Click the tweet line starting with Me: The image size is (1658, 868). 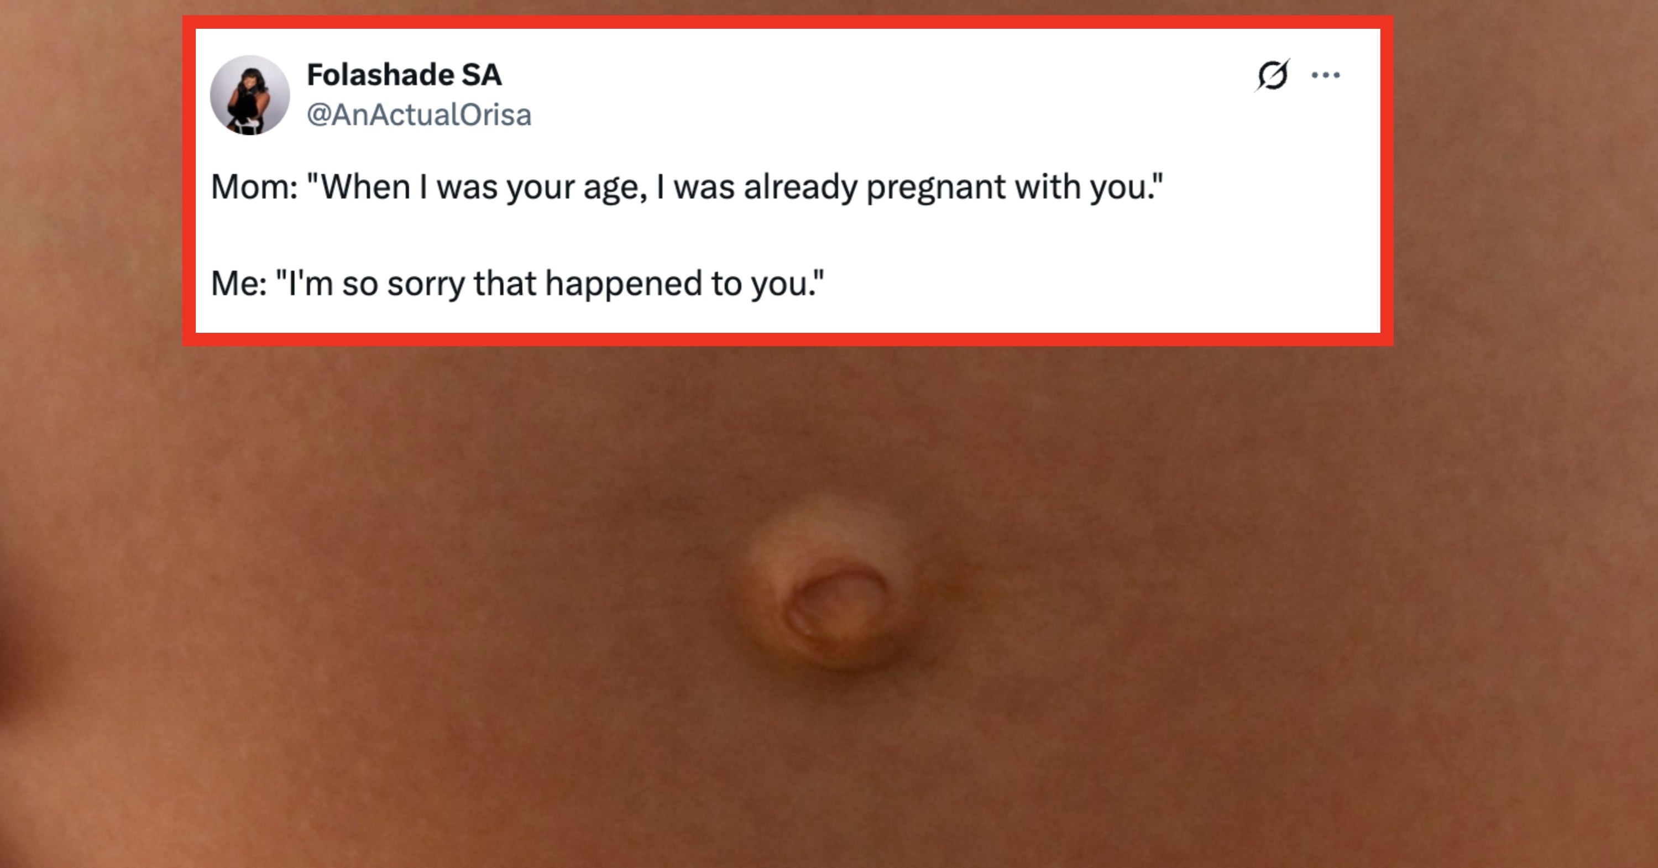point(517,284)
